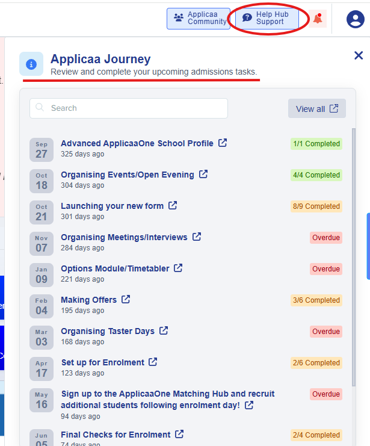
Task: Click external-link icon beside Organising Meetings/Interviews
Action: [x=197, y=237]
